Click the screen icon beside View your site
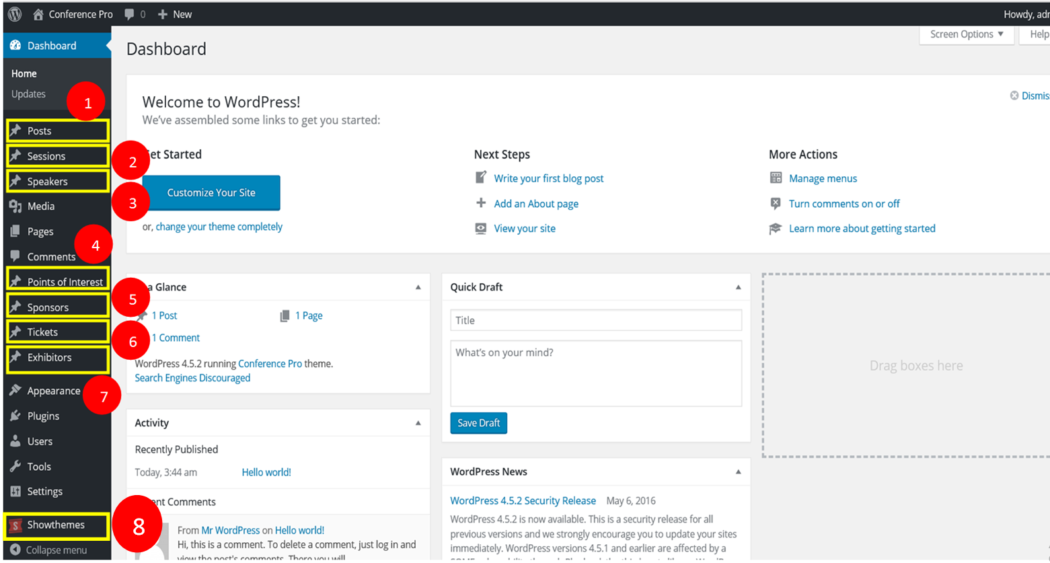 tap(481, 229)
